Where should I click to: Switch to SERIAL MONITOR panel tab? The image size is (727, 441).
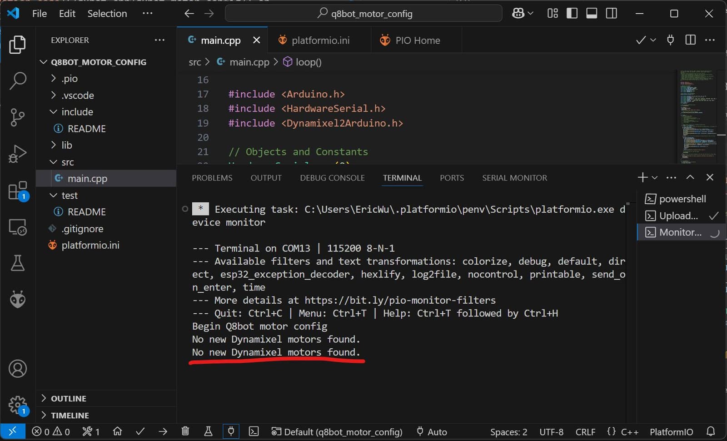514,178
